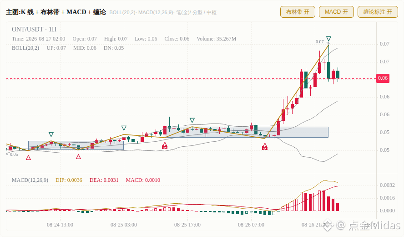Viewport: 404px width, 237px height.
Task: Click the Time: 2026-08-27 02:00 readout
Action: pos(38,39)
